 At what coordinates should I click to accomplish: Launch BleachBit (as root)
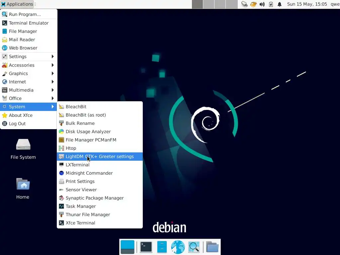click(x=100, y=115)
